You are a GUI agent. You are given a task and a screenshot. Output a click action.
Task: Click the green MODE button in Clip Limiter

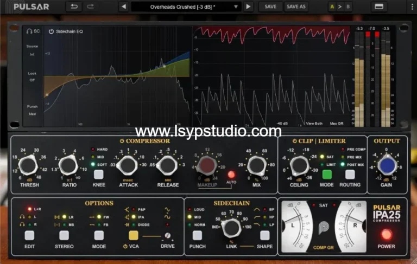327,175
